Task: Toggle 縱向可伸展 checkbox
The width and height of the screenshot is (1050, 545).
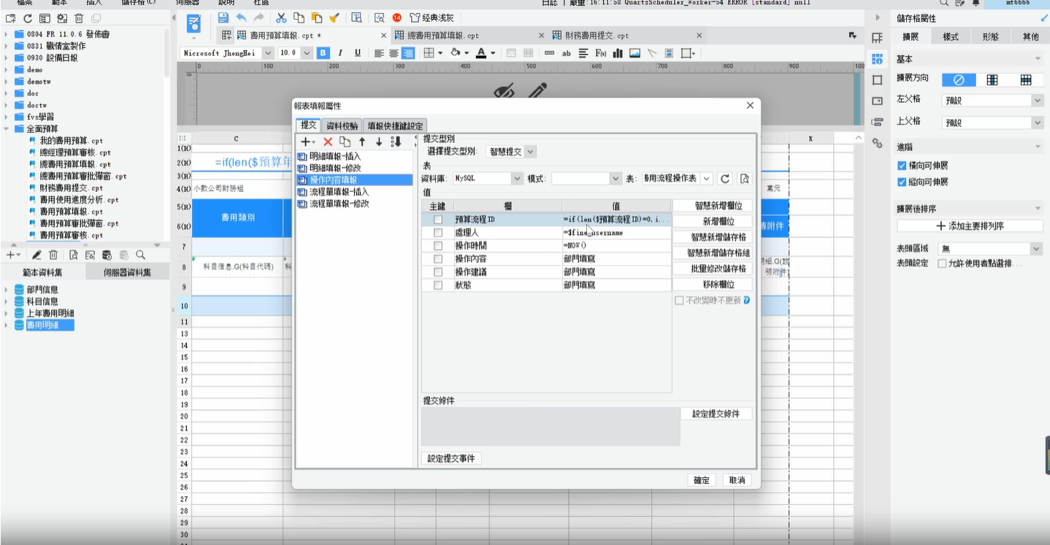Action: pos(903,182)
